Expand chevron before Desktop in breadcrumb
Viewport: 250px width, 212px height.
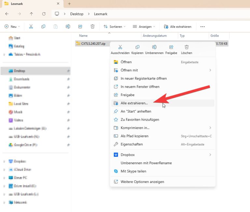(x=64, y=14)
